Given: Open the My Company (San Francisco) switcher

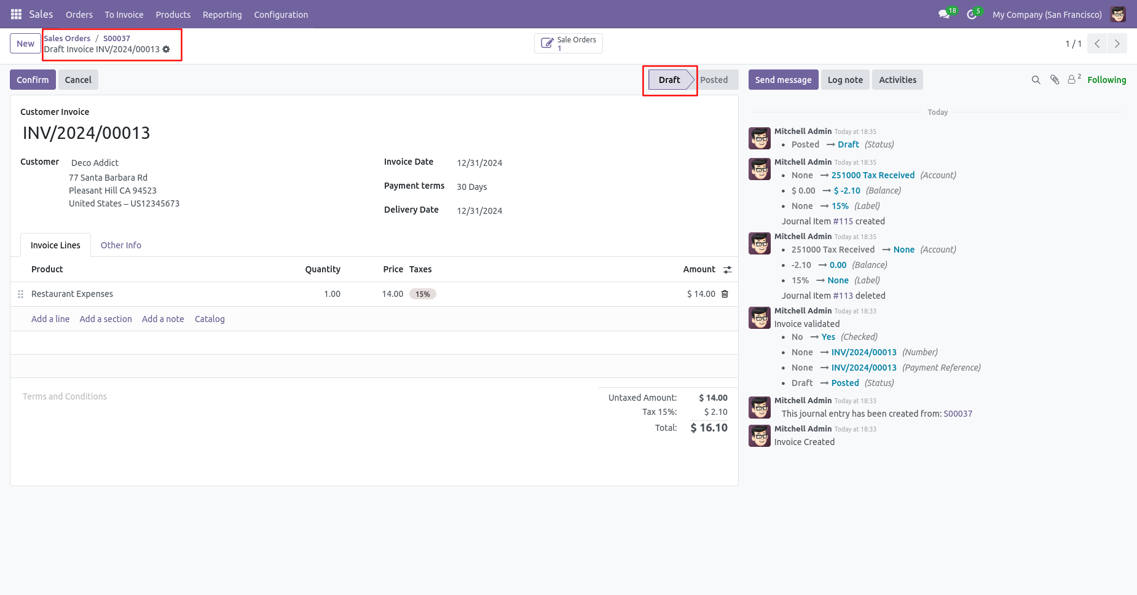Looking at the screenshot, I should tap(1047, 14).
